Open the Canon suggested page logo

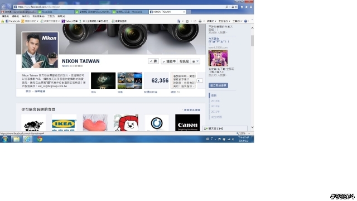click(x=187, y=123)
